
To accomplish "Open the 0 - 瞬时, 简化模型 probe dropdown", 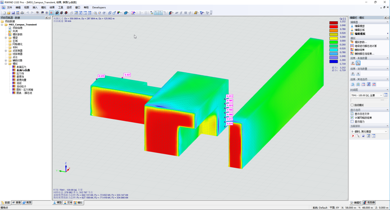I will 369,131.
